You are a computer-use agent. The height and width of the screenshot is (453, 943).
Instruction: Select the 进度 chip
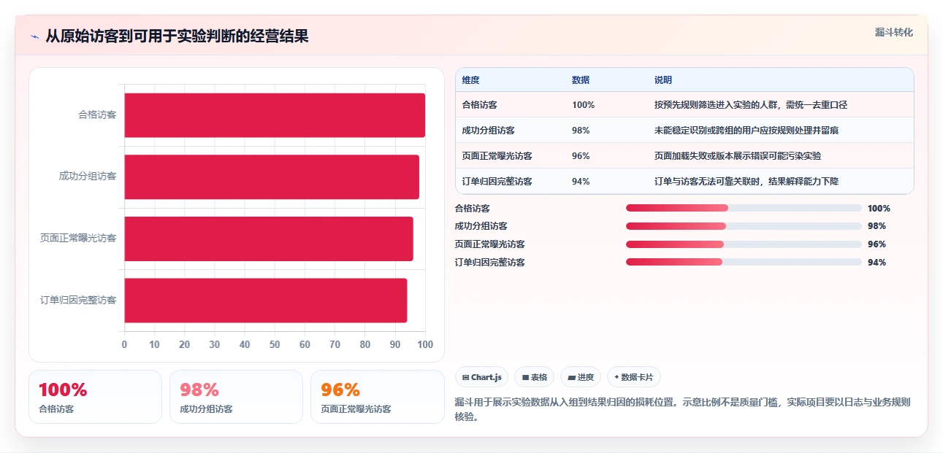click(581, 377)
